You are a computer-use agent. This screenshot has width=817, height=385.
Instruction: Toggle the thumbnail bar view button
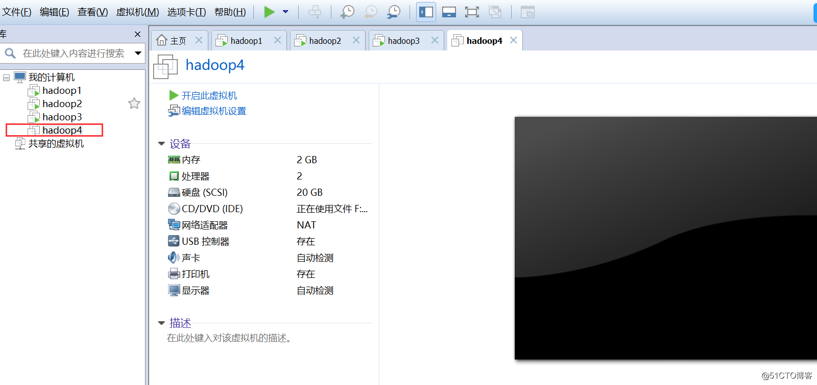tap(449, 12)
